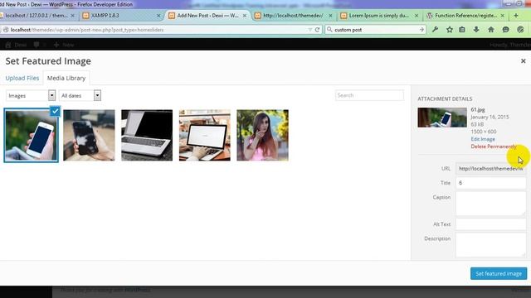Click the attachment preview thumbnail in details

coord(442,118)
